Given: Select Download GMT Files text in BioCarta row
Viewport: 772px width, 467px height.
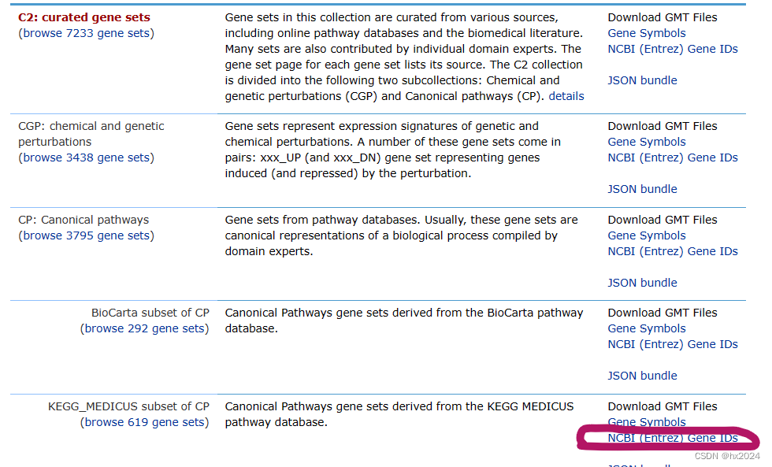Looking at the screenshot, I should [x=663, y=313].
